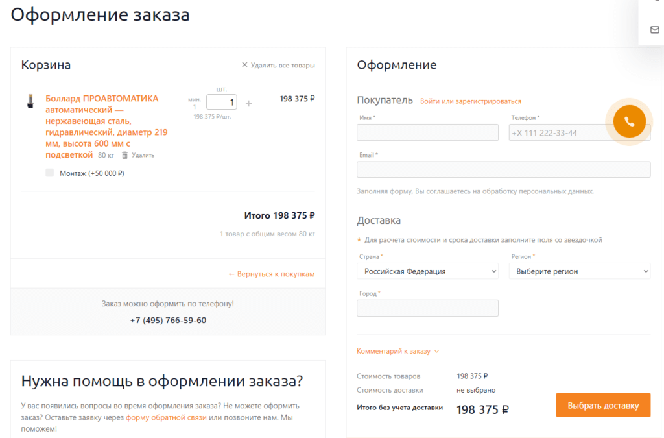
Task: Click the Выбрать доставку button
Action: click(x=603, y=406)
